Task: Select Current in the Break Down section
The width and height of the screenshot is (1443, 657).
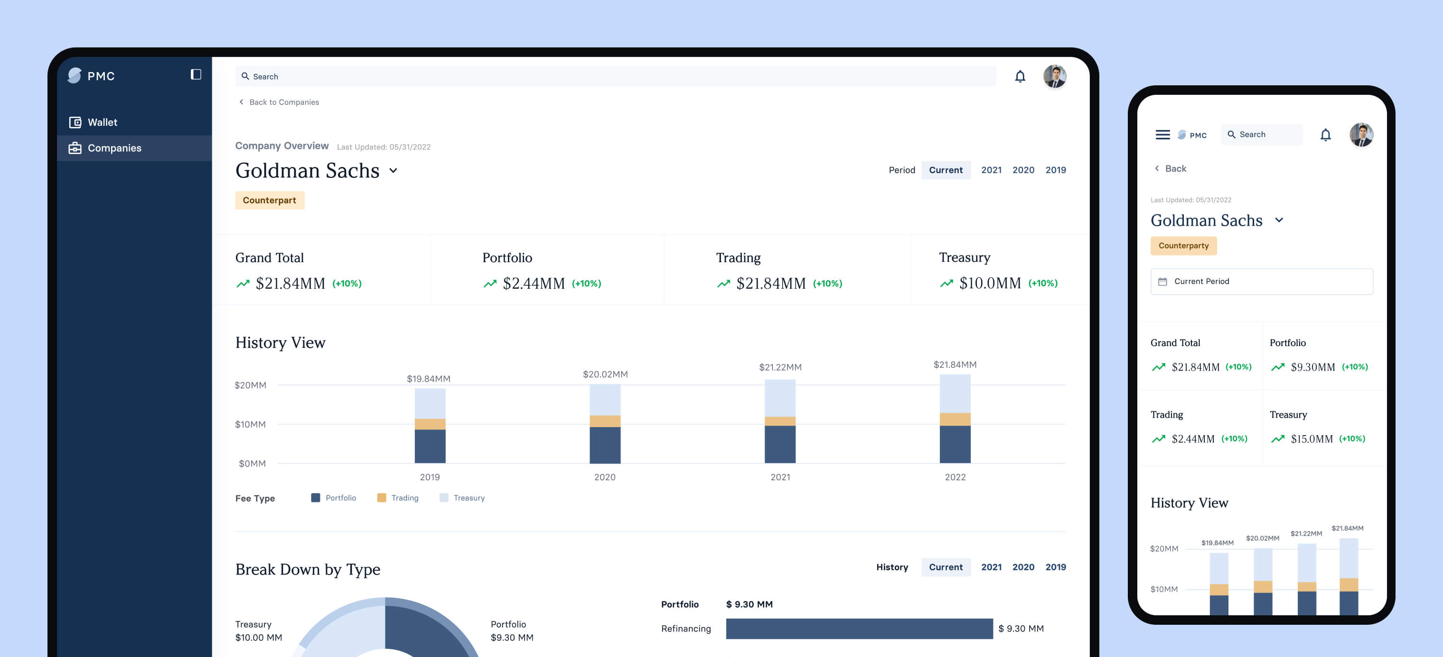Action: pos(945,567)
